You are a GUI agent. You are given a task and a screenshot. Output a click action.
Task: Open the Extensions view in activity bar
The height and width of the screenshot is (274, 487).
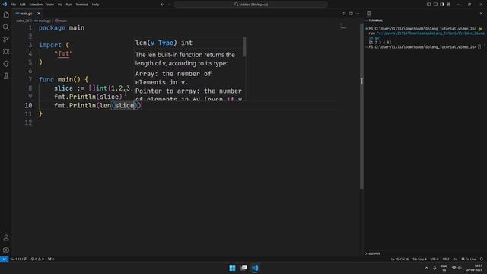pyautogui.click(x=6, y=64)
